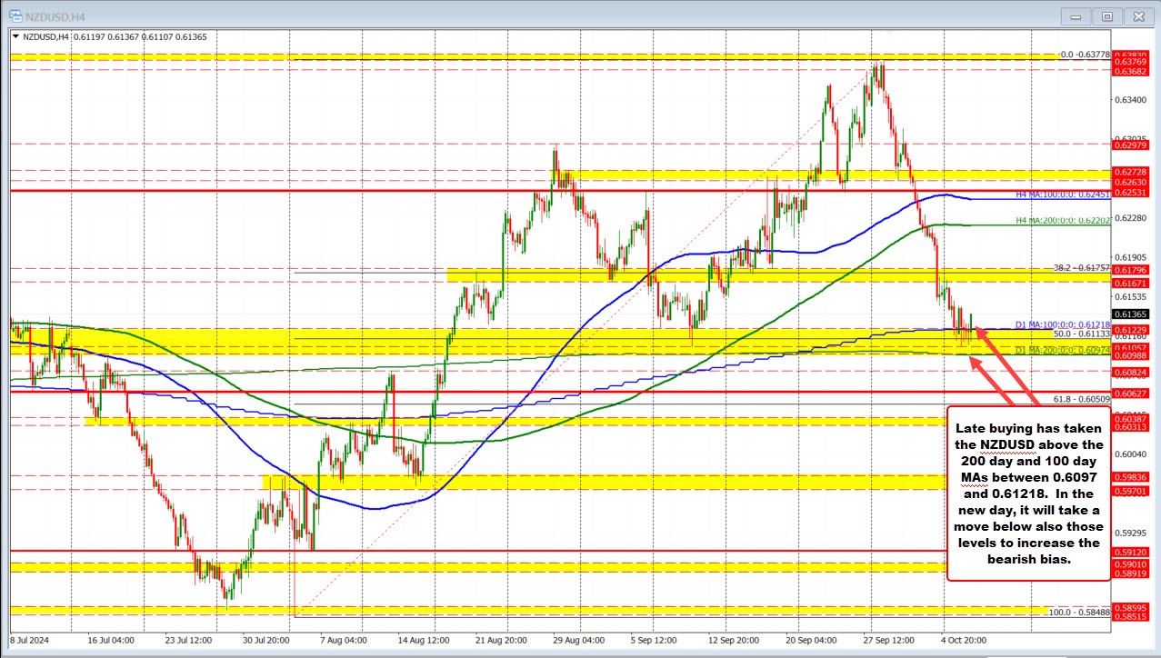Click the red price tag 0.59701
The width and height of the screenshot is (1161, 658).
[x=1129, y=490]
